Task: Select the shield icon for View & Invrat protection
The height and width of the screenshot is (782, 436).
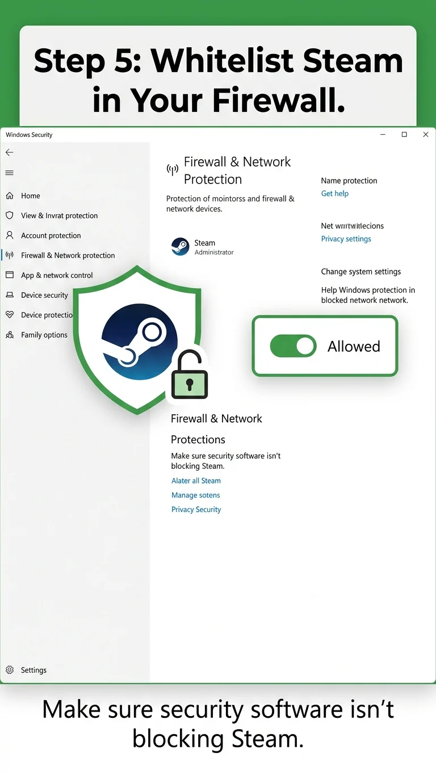Action: coord(10,215)
